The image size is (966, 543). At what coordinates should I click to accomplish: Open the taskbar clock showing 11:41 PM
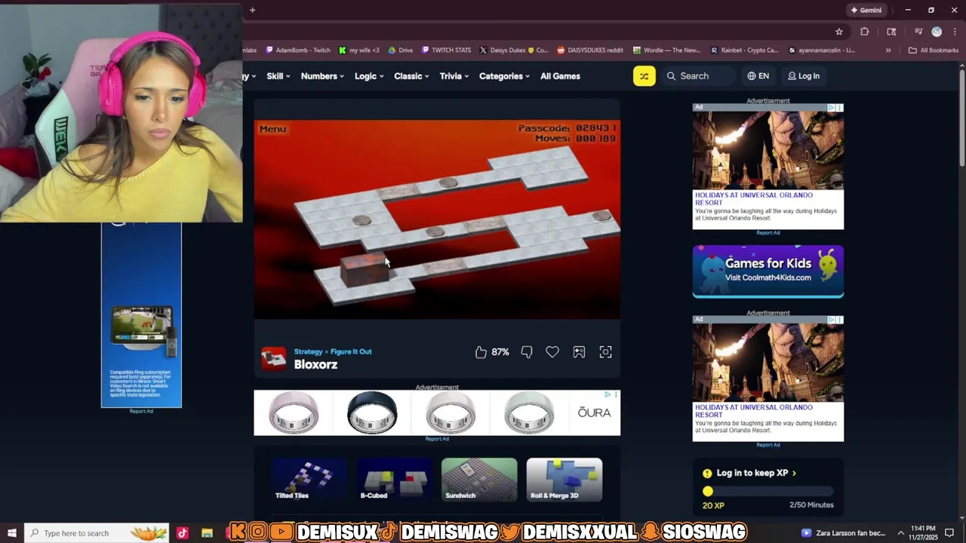[x=922, y=533]
